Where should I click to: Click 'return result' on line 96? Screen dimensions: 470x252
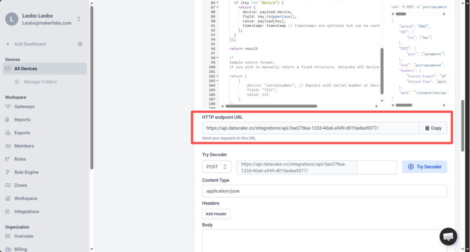(x=243, y=48)
